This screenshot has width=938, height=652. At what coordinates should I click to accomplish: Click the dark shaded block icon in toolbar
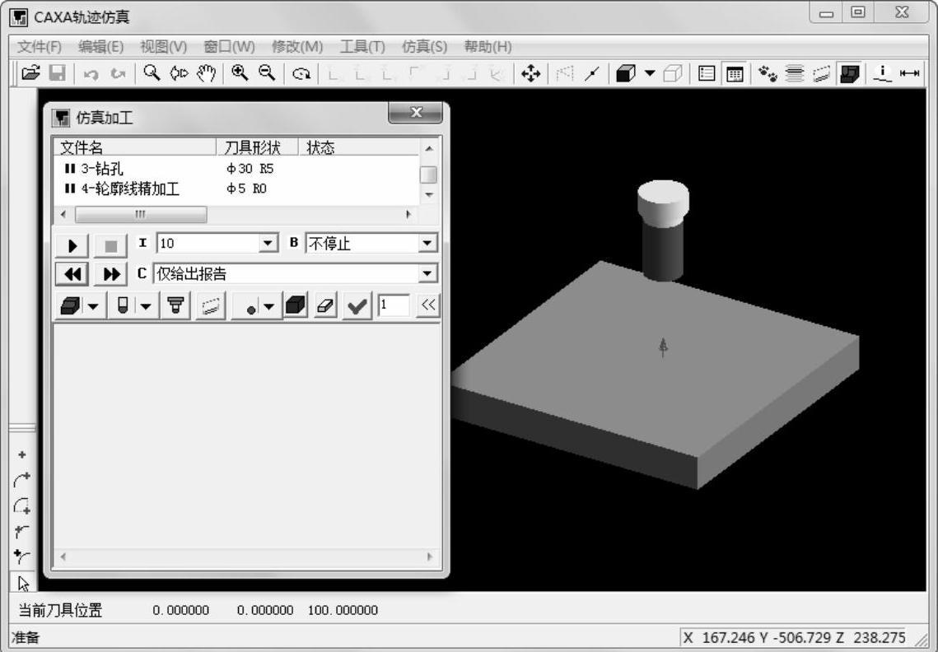pos(849,73)
